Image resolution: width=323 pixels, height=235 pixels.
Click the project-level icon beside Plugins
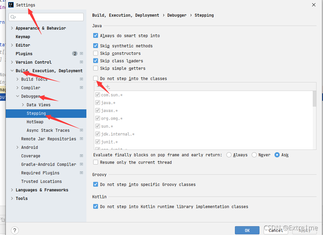pos(81,53)
